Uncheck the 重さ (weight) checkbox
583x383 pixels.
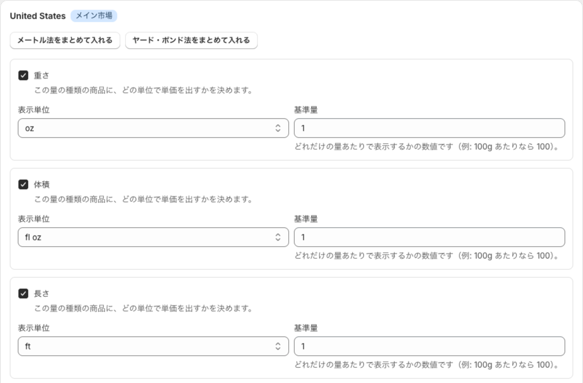pos(23,75)
